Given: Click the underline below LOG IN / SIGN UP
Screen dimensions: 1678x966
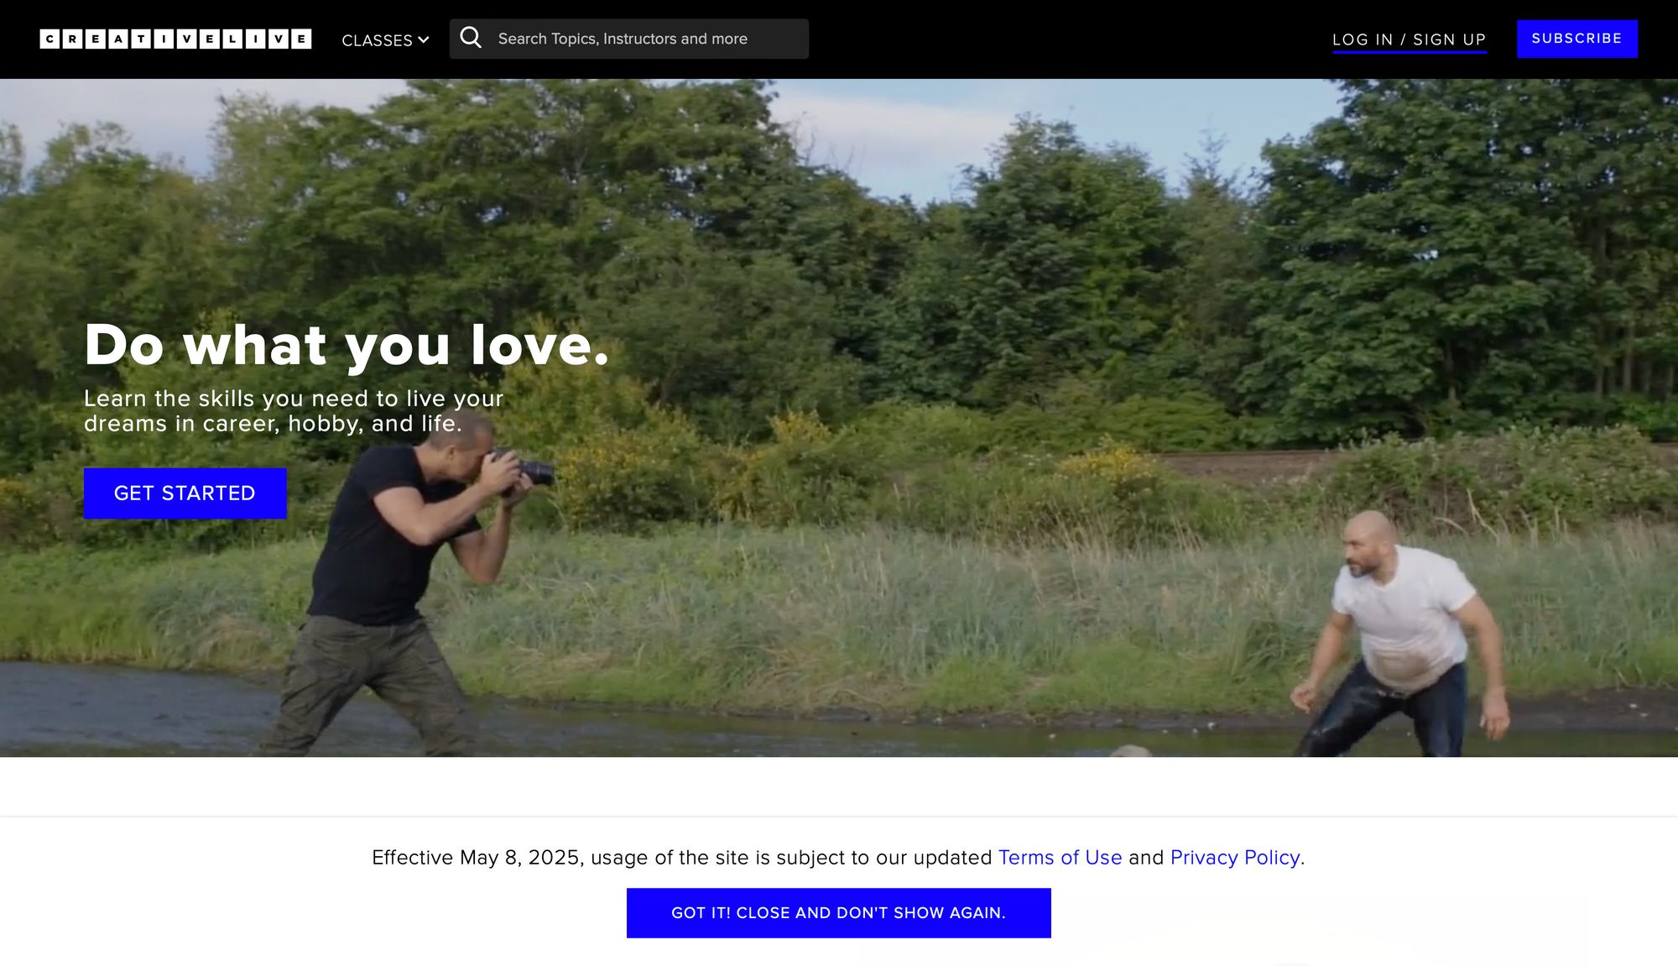Looking at the screenshot, I should (x=1410, y=52).
